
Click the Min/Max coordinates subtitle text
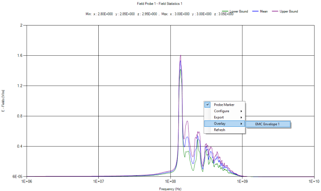[x=160, y=14]
